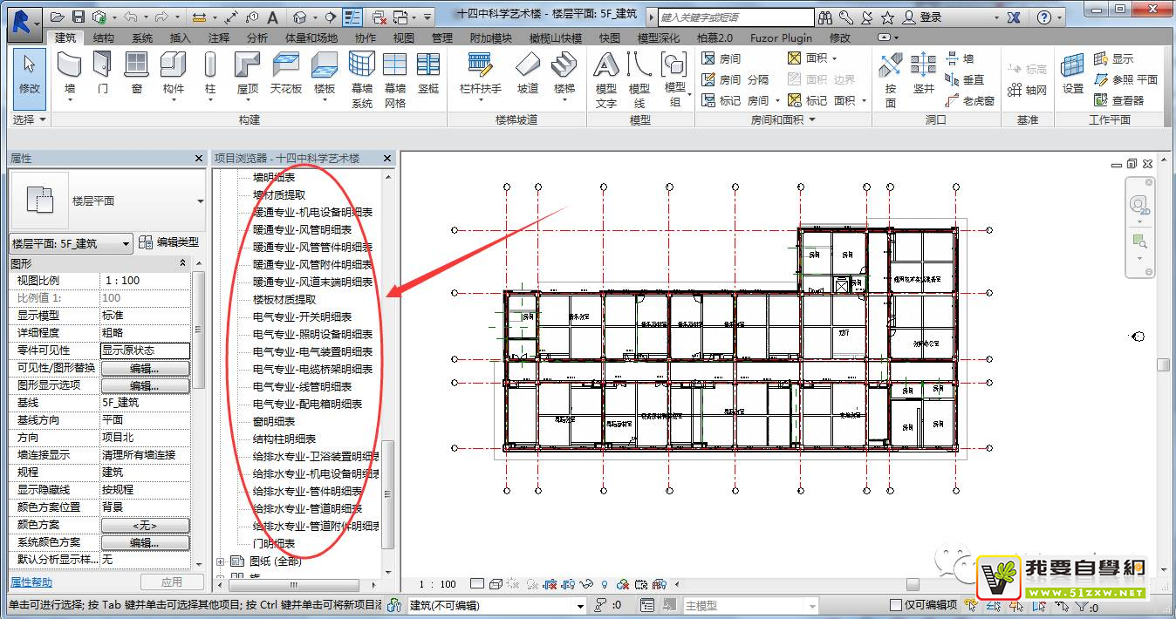Open the 视图 ribbon tab
Viewport: 1176px width, 619px height.
click(404, 38)
